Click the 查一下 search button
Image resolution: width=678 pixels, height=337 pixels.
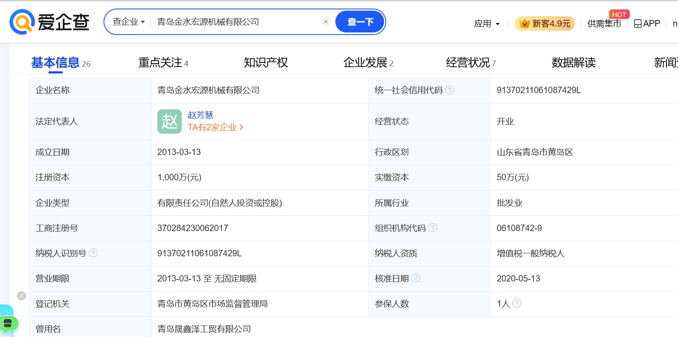point(360,22)
